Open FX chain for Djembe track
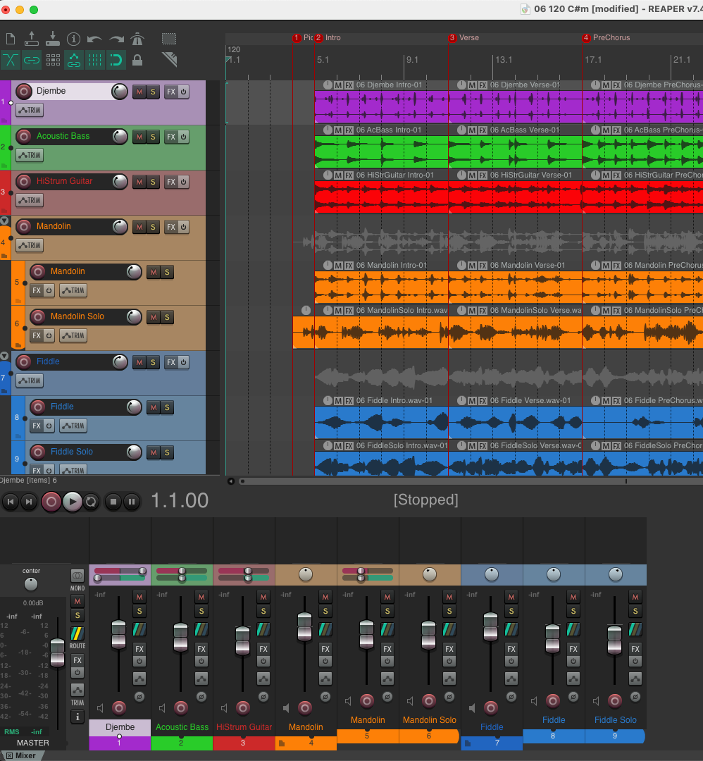This screenshot has height=761, width=703. coord(170,92)
